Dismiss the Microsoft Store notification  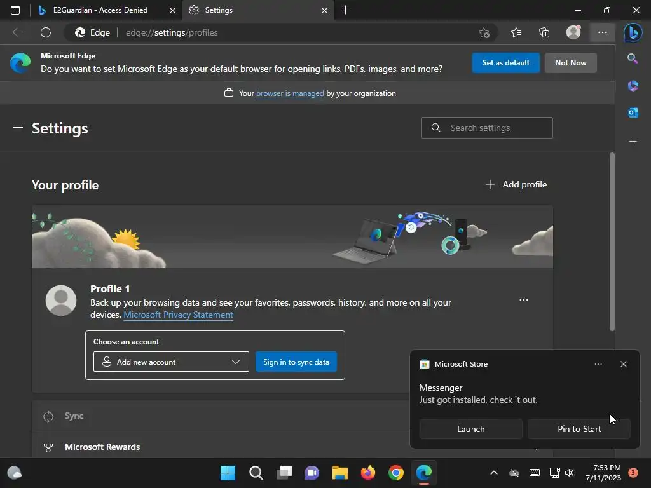[623, 364]
